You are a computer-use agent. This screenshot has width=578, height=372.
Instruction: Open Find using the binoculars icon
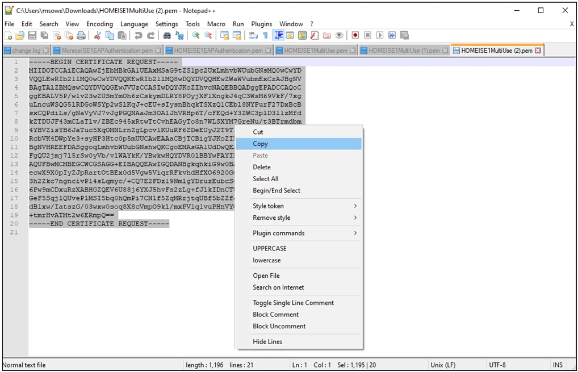tap(167, 35)
